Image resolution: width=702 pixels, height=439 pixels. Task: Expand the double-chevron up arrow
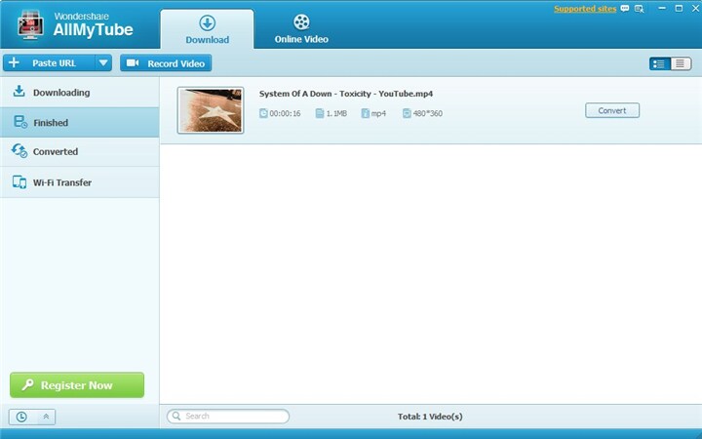46,417
